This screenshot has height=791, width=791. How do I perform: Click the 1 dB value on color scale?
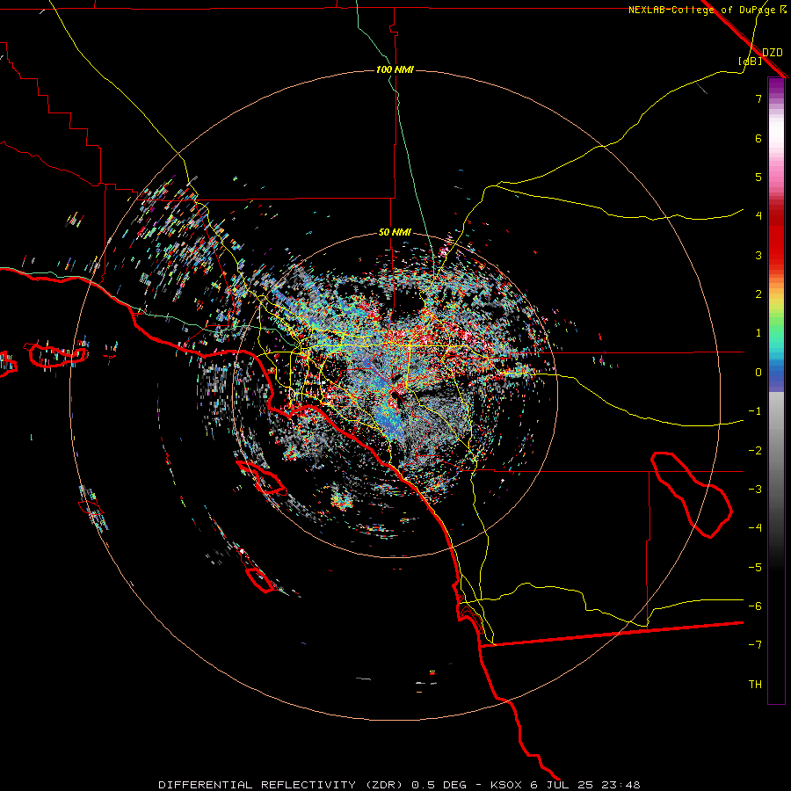coord(758,333)
